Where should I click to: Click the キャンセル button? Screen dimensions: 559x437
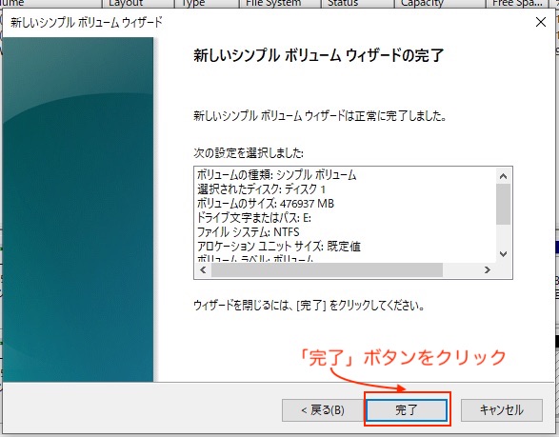pyautogui.click(x=502, y=410)
